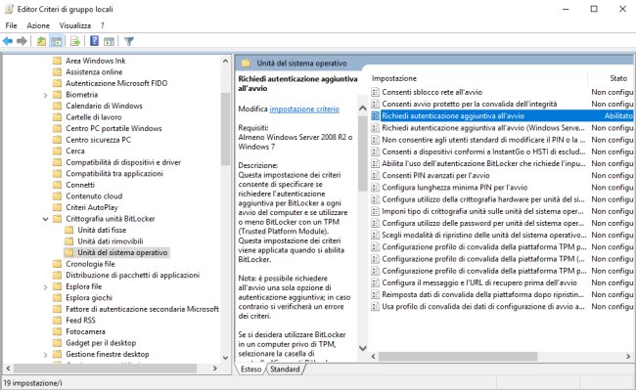This screenshot has width=636, height=390.
Task: Expand the Esplora file tree node
Action: (45, 287)
